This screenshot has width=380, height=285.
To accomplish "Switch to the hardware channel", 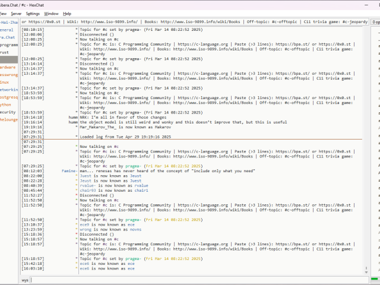I will (x=8, y=68).
